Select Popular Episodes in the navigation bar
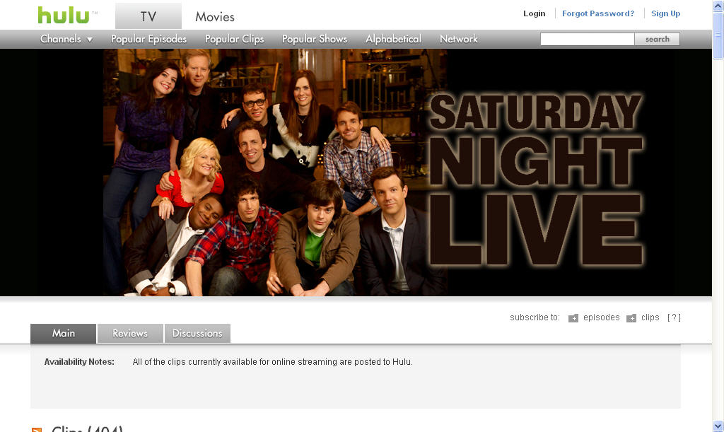The width and height of the screenshot is (724, 432). 148,39
